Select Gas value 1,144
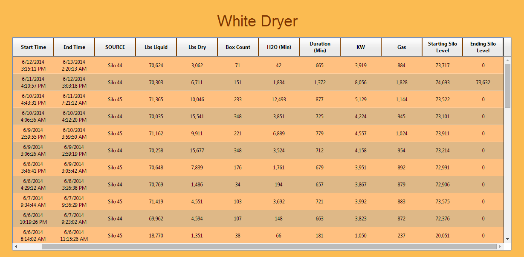 [402, 100]
